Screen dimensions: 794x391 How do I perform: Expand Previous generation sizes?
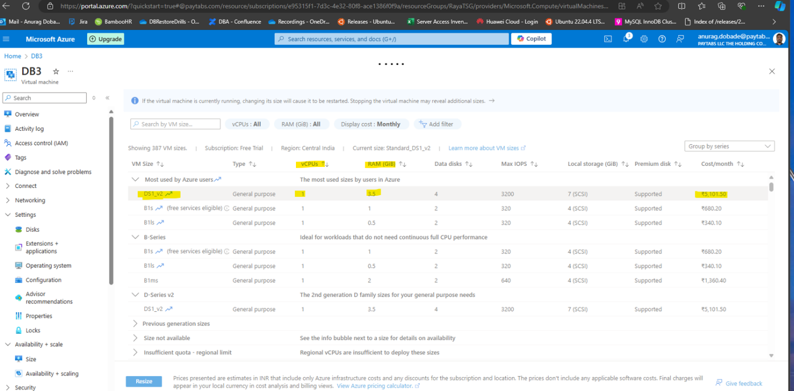coord(135,324)
